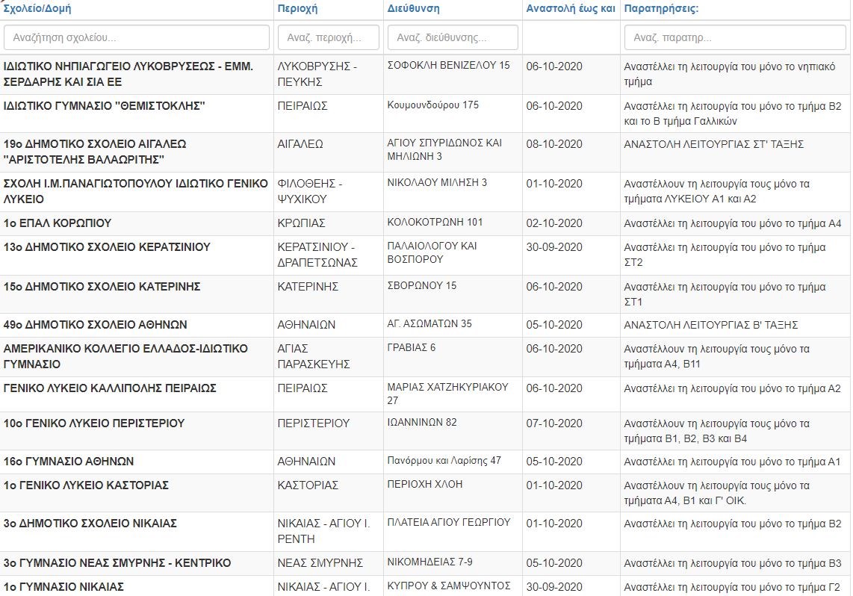
Task: Sort by Σχολείο/Δομή column header
Action: pos(42,9)
